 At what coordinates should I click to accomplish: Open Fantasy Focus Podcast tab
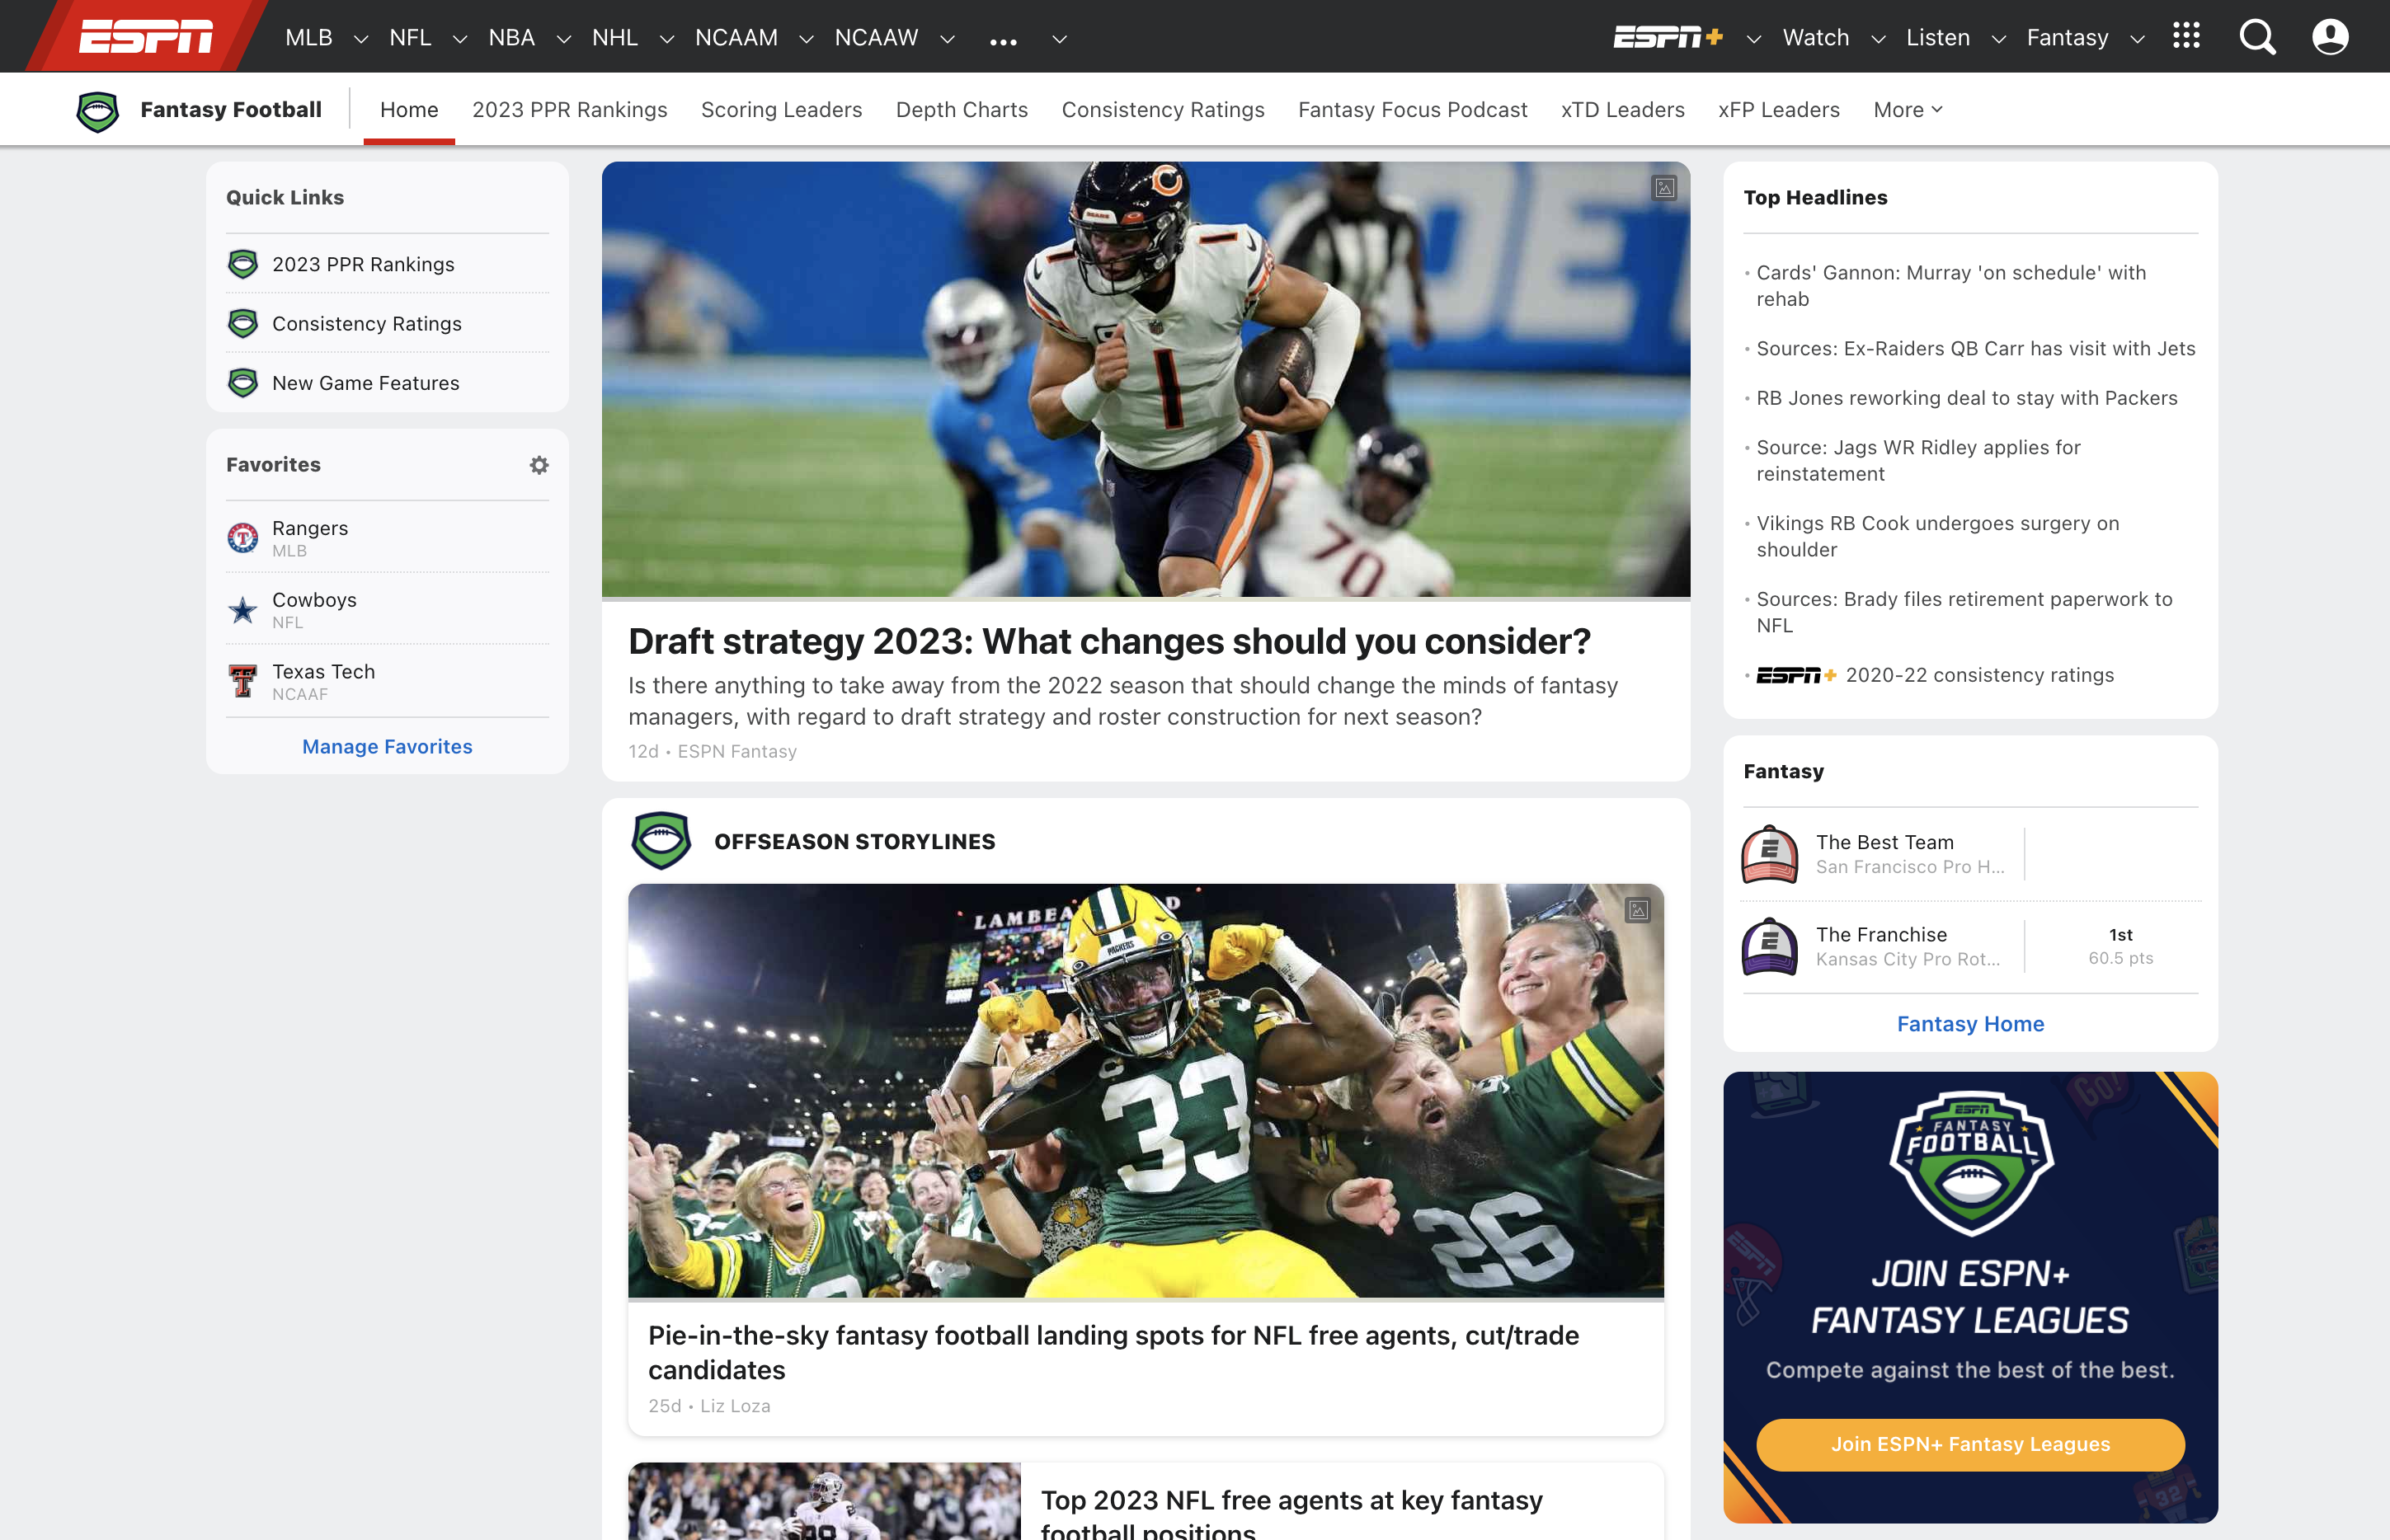click(x=1413, y=110)
